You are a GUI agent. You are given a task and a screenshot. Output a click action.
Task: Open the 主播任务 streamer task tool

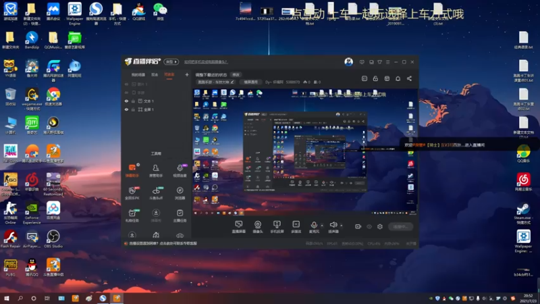[180, 215]
